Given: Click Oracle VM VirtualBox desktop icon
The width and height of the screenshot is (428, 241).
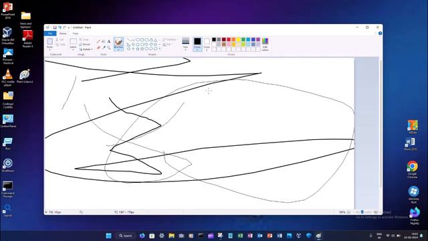Looking at the screenshot, I should tap(7, 35).
